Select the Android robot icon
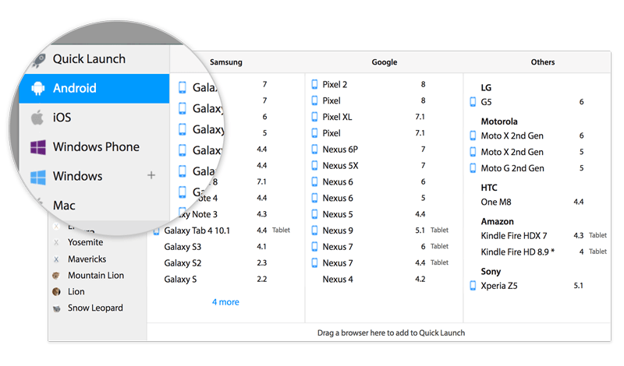Image resolution: width=624 pixels, height=366 pixels. pyautogui.click(x=37, y=89)
